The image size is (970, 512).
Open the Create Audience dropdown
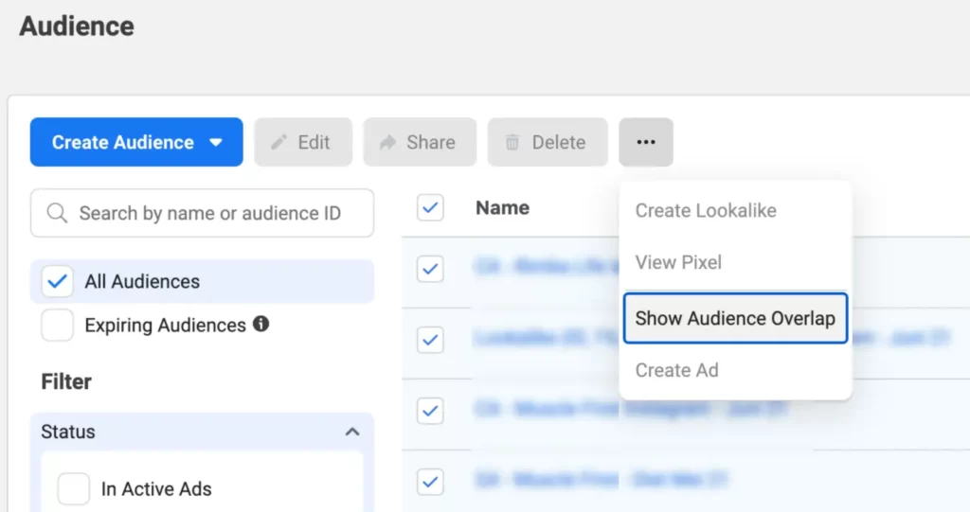point(136,142)
